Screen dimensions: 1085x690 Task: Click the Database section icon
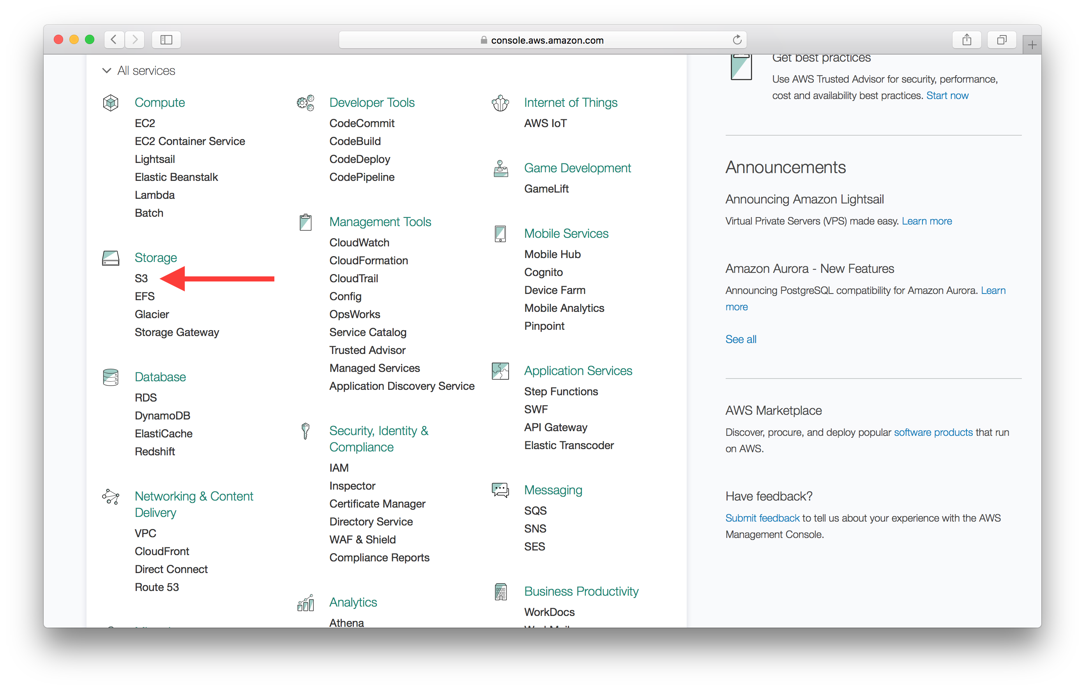coord(111,376)
